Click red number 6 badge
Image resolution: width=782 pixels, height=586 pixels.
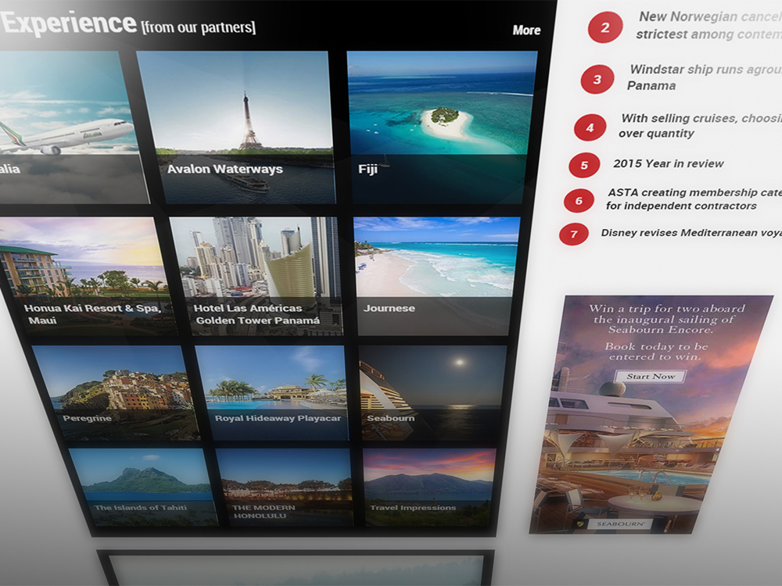coord(579,201)
